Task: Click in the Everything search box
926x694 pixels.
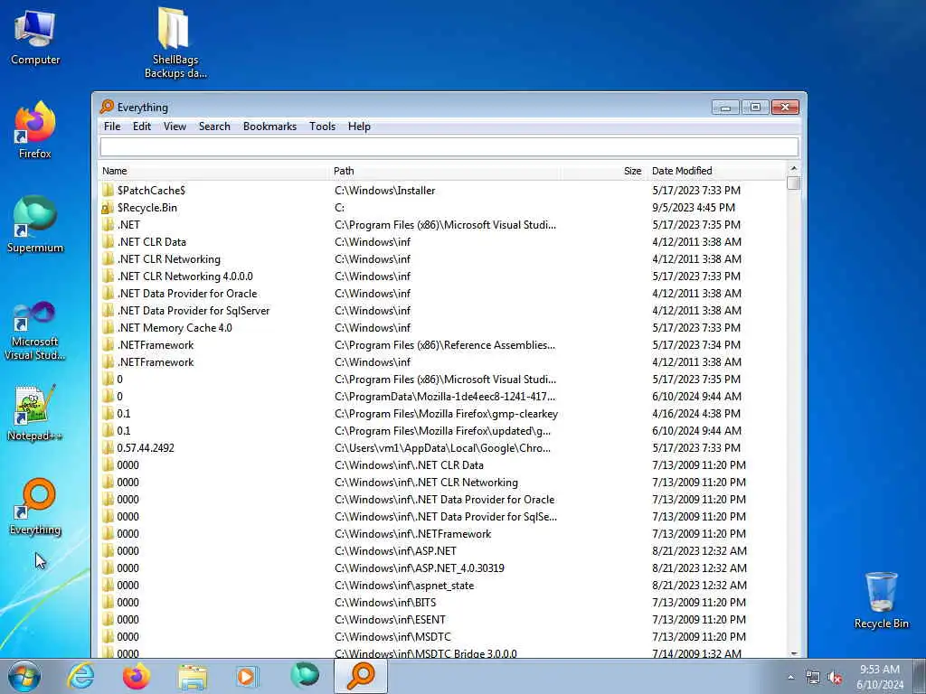Action: point(449,147)
